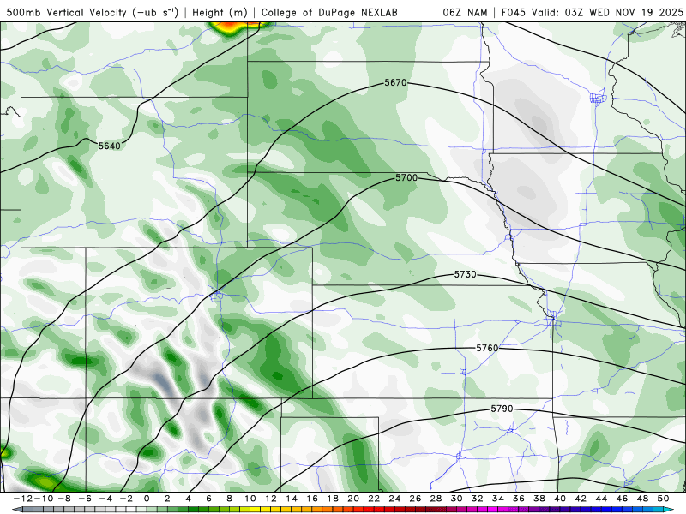Click the 'College of DuPage NEXLAB' label
The height and width of the screenshot is (514, 686).
tap(329, 12)
